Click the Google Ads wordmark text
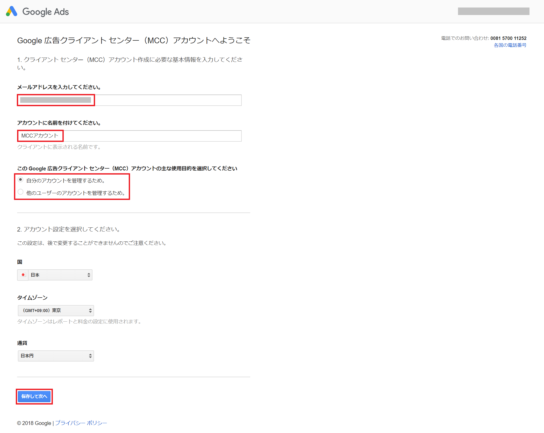 click(46, 12)
